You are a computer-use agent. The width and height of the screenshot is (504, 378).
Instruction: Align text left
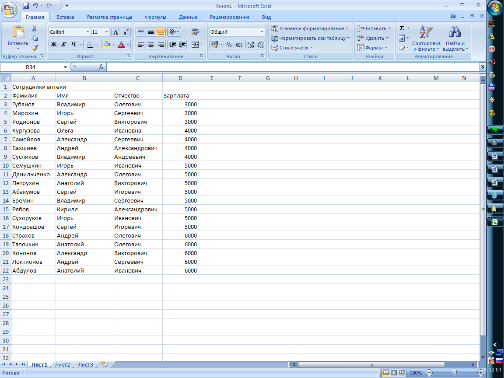click(x=141, y=45)
